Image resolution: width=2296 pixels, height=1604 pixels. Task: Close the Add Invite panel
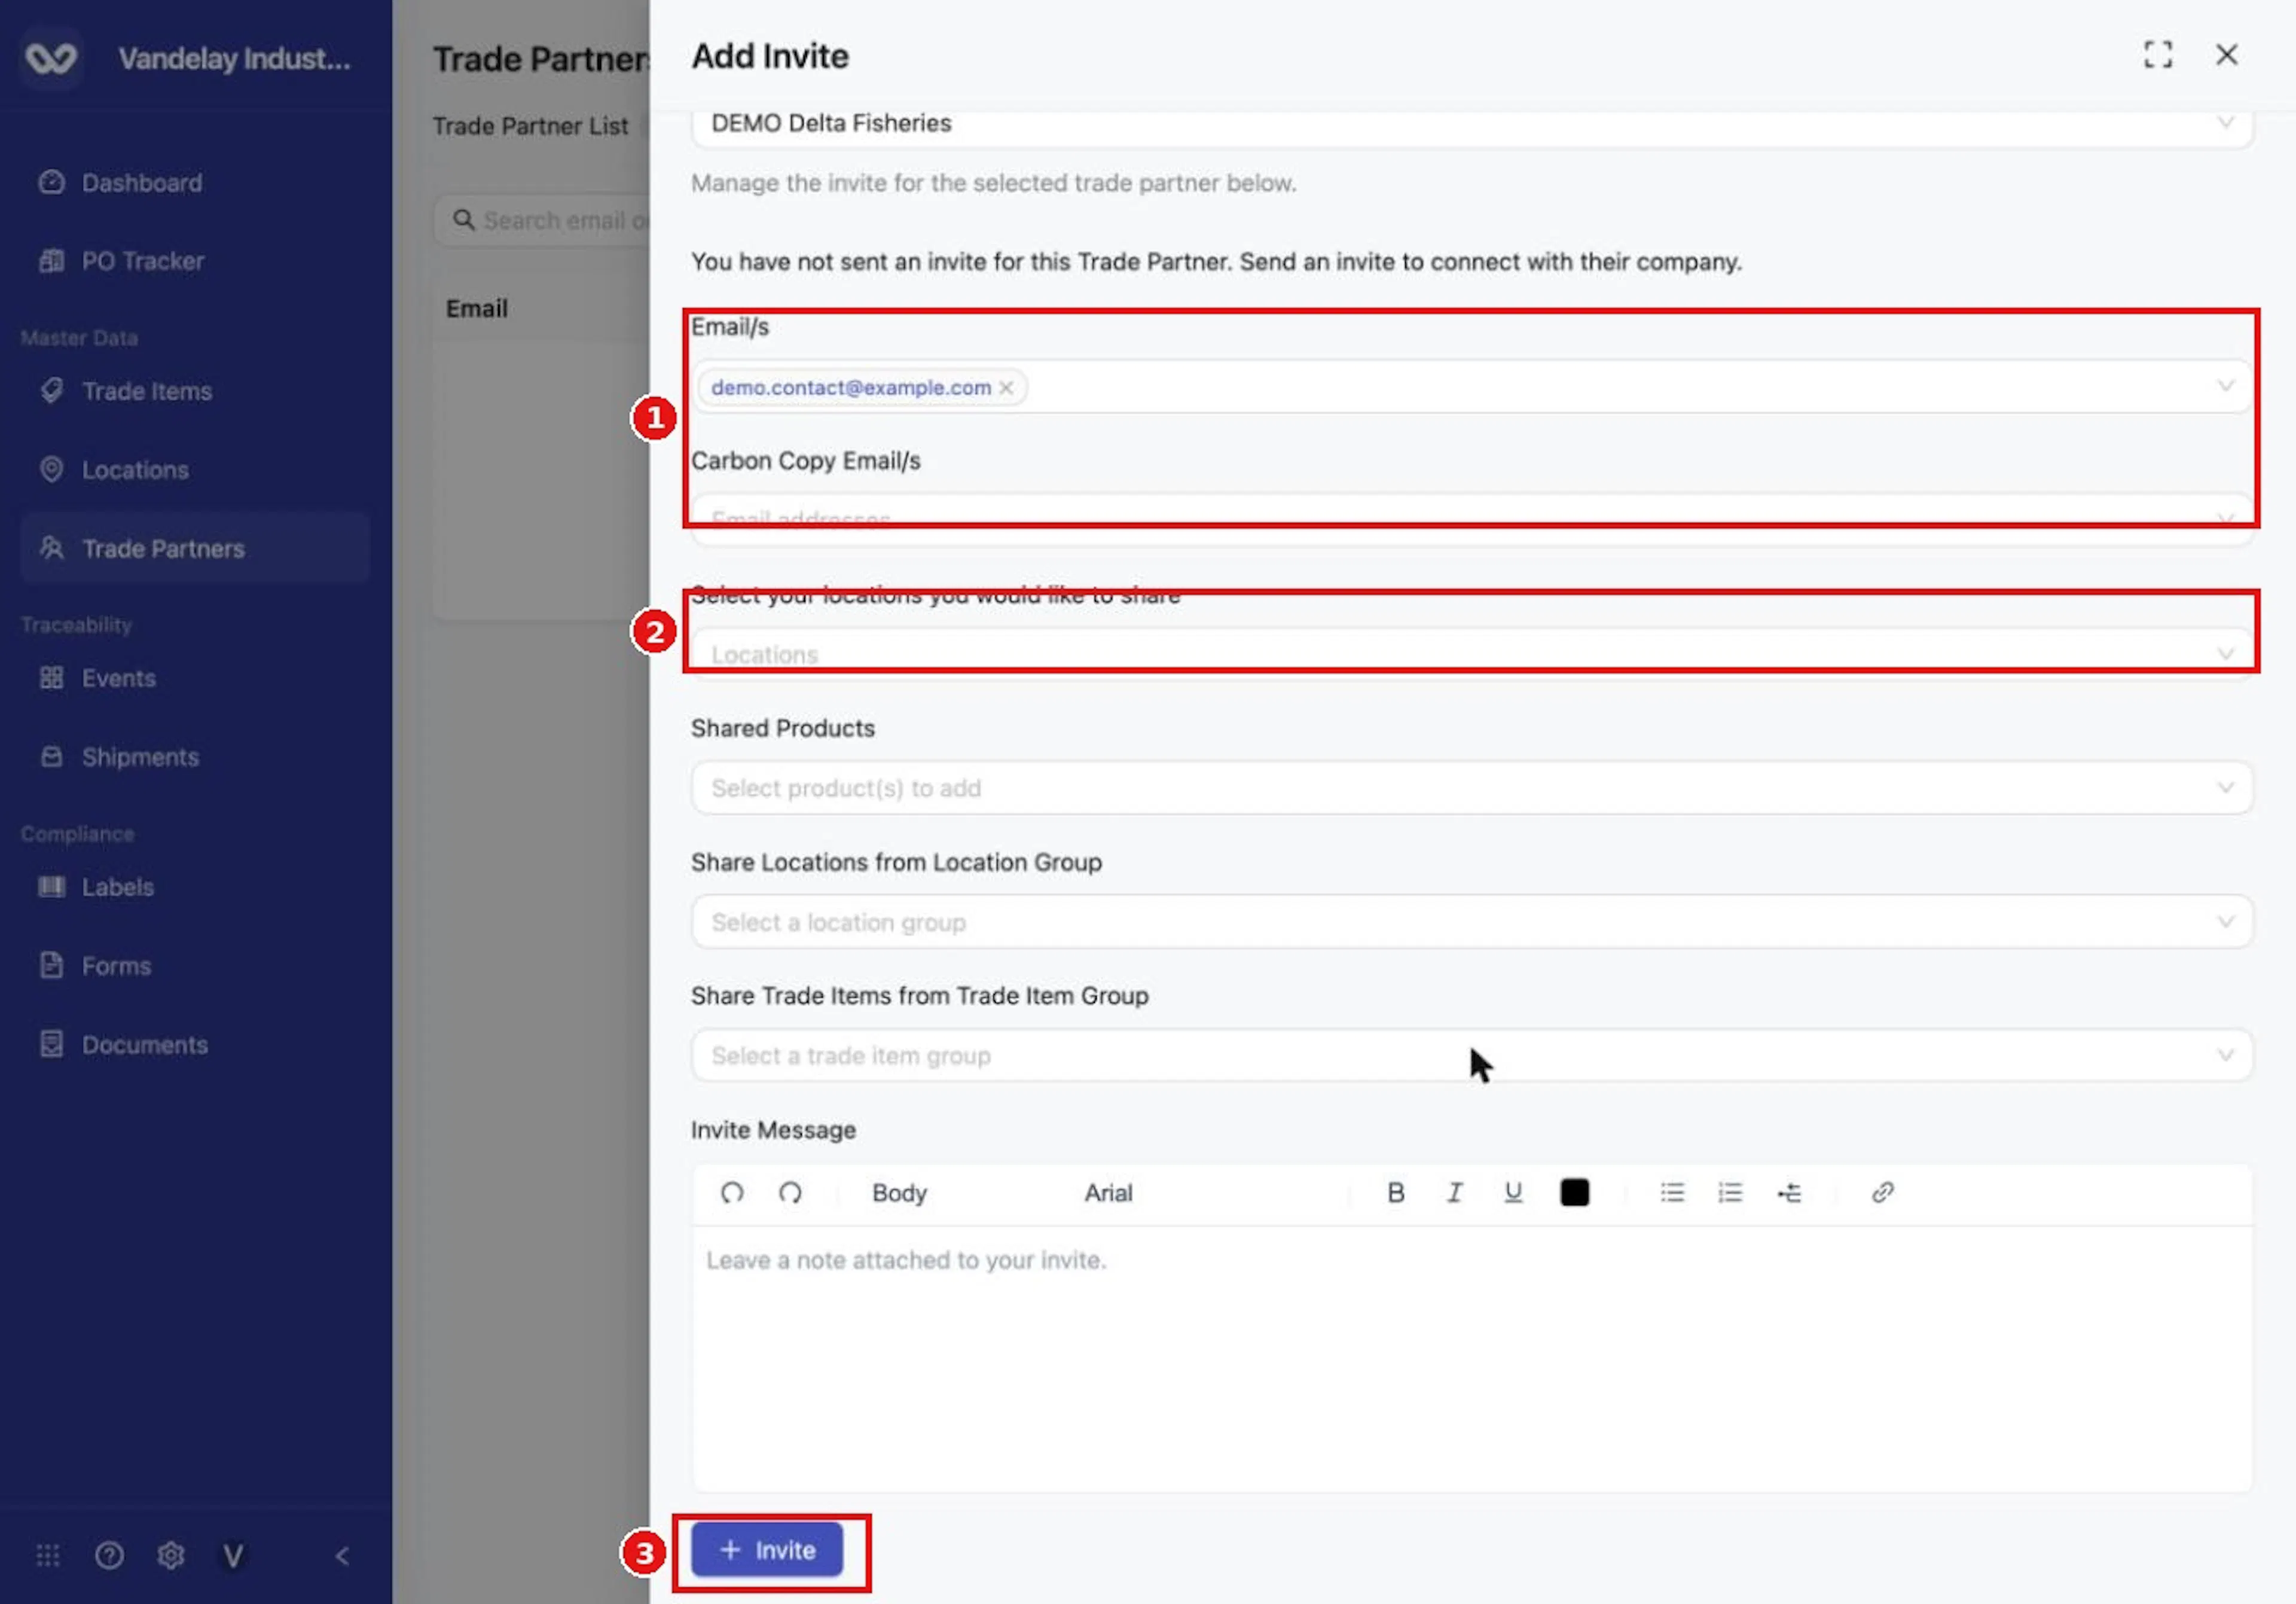click(2226, 54)
